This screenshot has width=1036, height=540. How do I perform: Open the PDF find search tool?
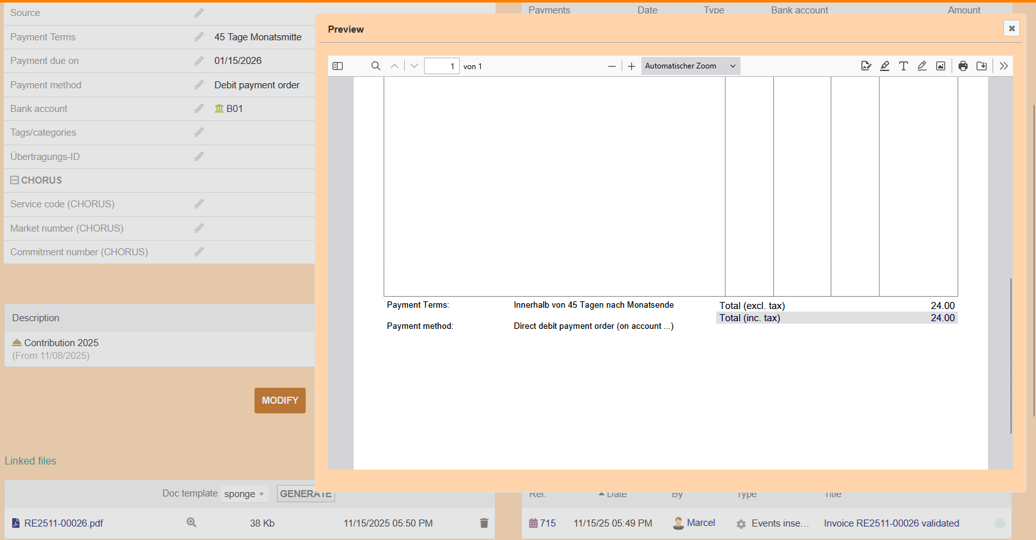coord(376,66)
